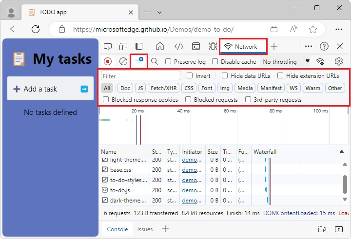Check 3rd-party requests
The image size is (351, 239).
click(248, 99)
